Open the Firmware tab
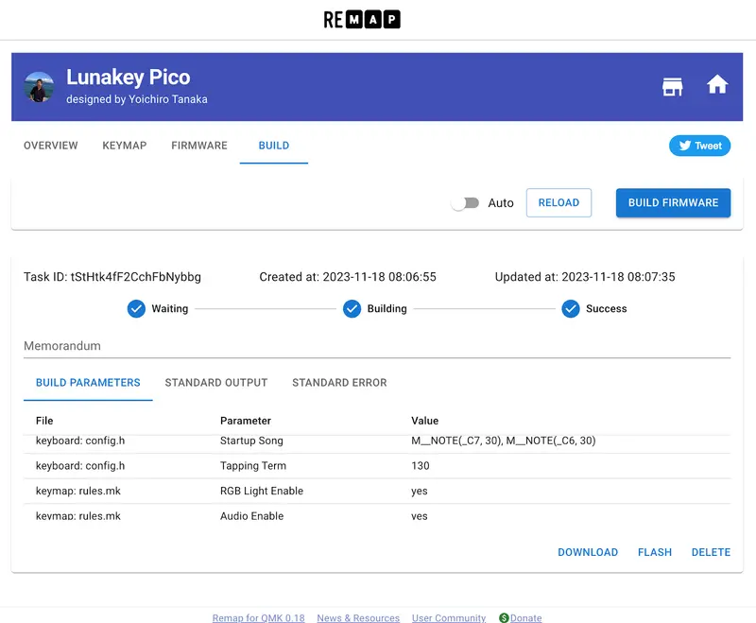Image resolution: width=756 pixels, height=623 pixels. click(199, 146)
